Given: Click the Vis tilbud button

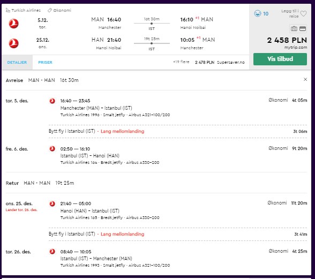Looking at the screenshot, I should (x=280, y=59).
